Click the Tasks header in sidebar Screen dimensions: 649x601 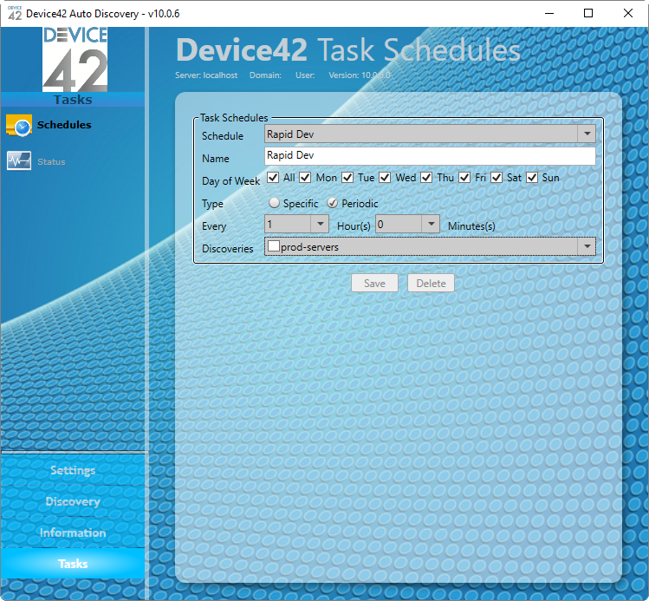pyautogui.click(x=73, y=100)
